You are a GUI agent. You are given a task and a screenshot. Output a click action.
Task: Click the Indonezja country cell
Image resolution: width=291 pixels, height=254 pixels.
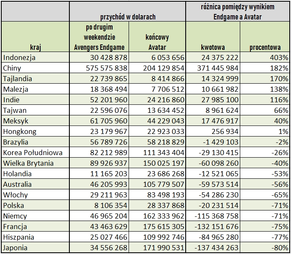click(36, 57)
